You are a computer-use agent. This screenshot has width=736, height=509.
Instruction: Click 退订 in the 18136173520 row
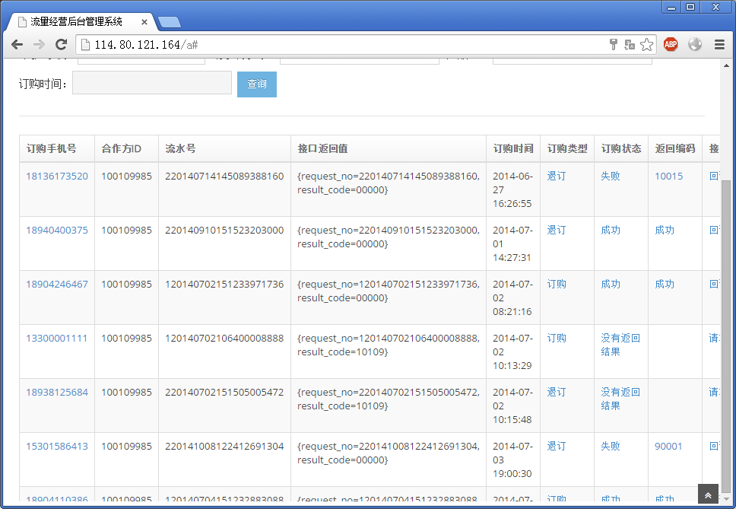point(557,176)
